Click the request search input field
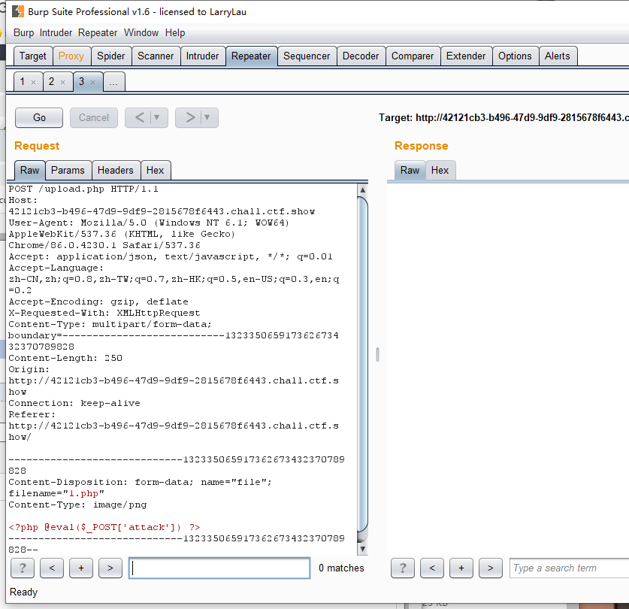Viewport: 629px width, 609px height. coord(219,568)
